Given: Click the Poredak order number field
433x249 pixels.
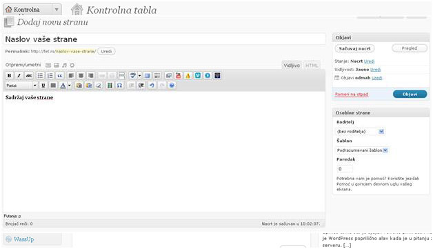Looking at the screenshot, I should point(345,169).
